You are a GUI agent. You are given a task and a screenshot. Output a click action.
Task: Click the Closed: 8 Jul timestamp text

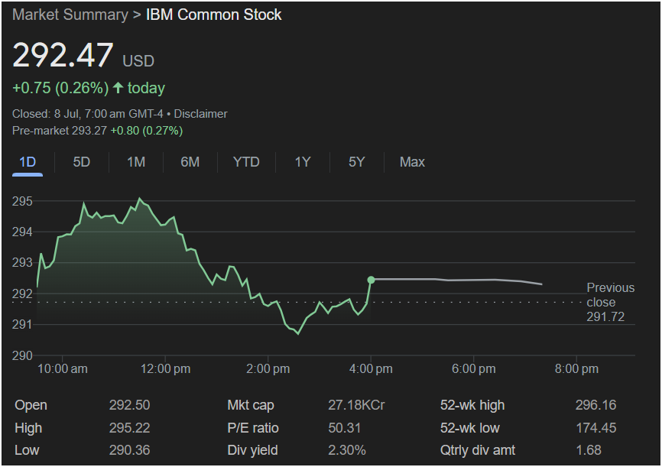click(87, 114)
